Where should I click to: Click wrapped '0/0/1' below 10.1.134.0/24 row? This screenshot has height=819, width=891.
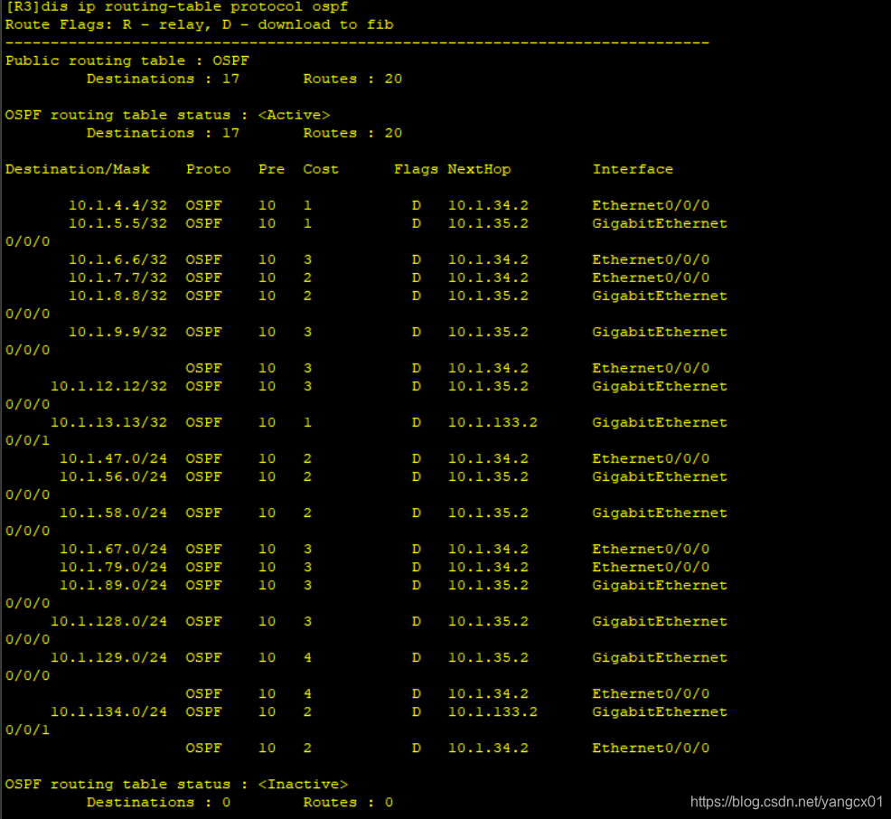point(27,730)
